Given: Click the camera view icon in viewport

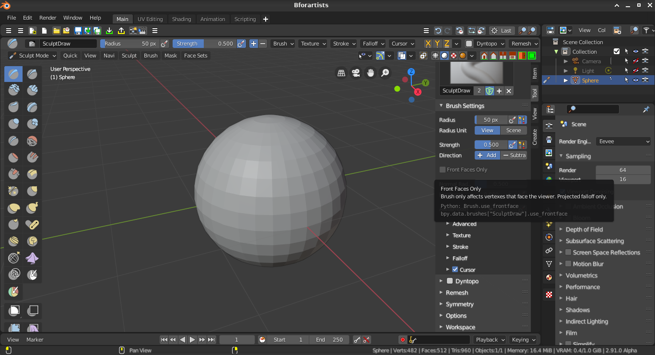Looking at the screenshot, I should 356,73.
